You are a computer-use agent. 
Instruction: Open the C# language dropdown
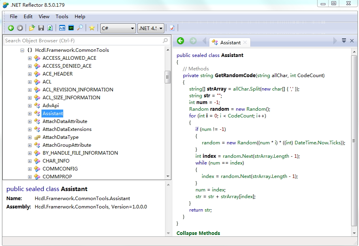coord(118,28)
